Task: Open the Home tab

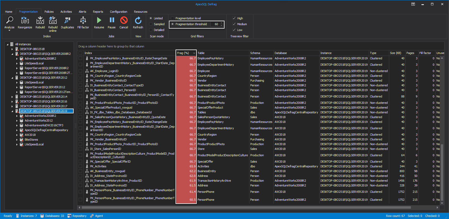Action: pyautogui.click(x=9, y=12)
